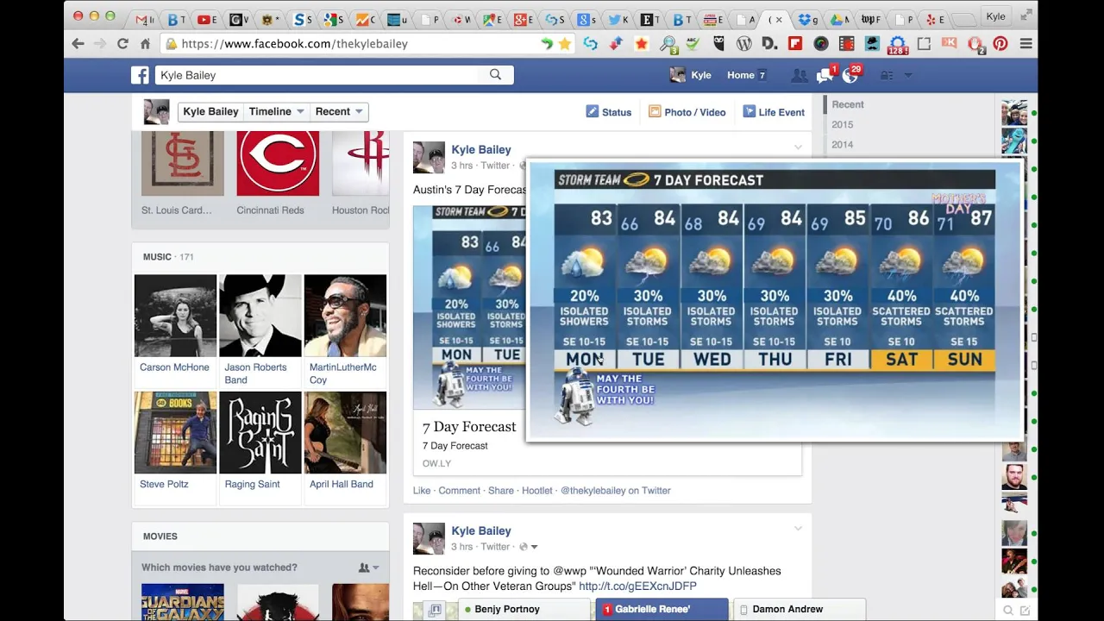
Task: Select 2015 in the timeline year list
Action: tap(843, 124)
